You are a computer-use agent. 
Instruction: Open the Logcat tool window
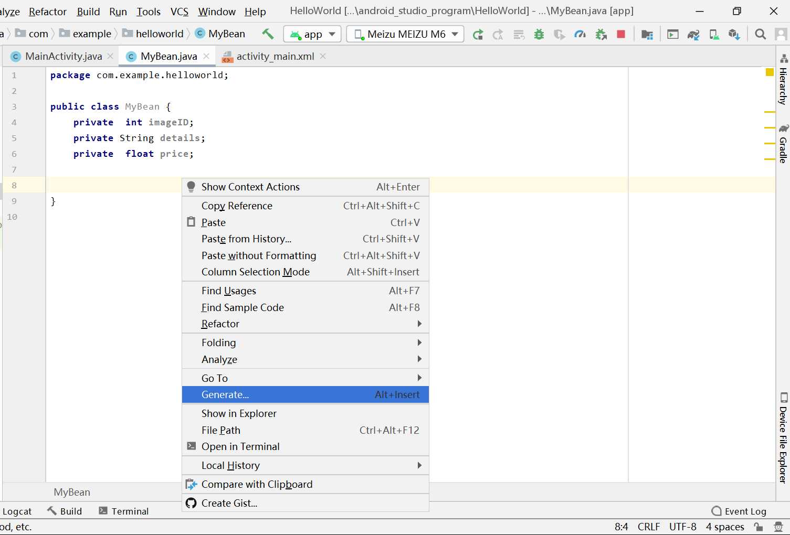tap(17, 511)
